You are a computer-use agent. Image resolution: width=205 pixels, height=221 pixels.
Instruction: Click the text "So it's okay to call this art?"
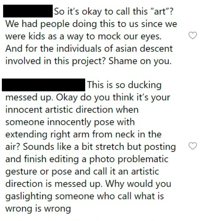coord(113,12)
